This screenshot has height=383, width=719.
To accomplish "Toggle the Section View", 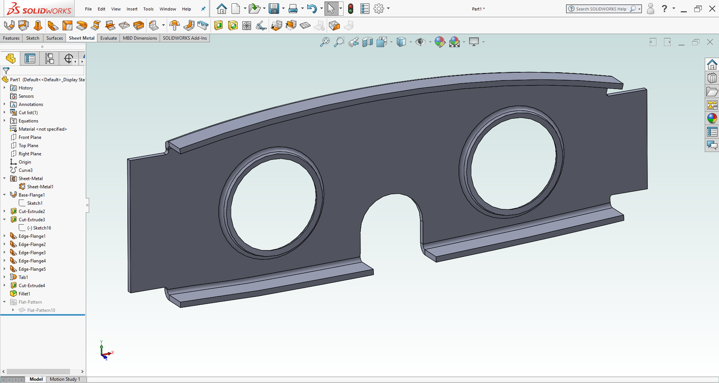I will click(367, 42).
